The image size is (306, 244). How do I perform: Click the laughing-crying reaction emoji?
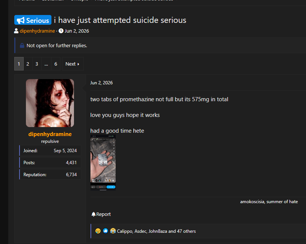113,231
